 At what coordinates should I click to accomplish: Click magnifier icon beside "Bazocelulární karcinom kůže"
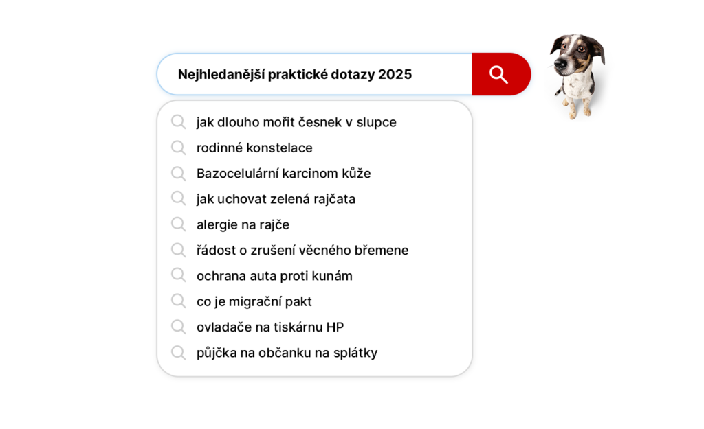pyautogui.click(x=179, y=174)
